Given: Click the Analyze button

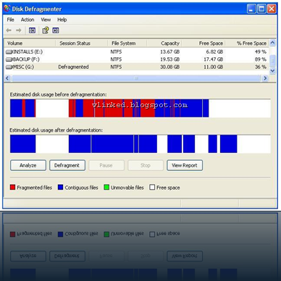Looking at the screenshot, I should point(28,165).
